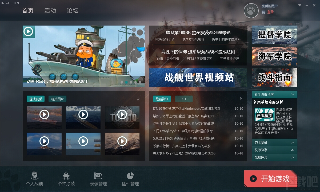The width and height of the screenshot is (320, 192).
Task: Open the title bar dropdown menu arrow
Action: pyautogui.click(x=300, y=5)
